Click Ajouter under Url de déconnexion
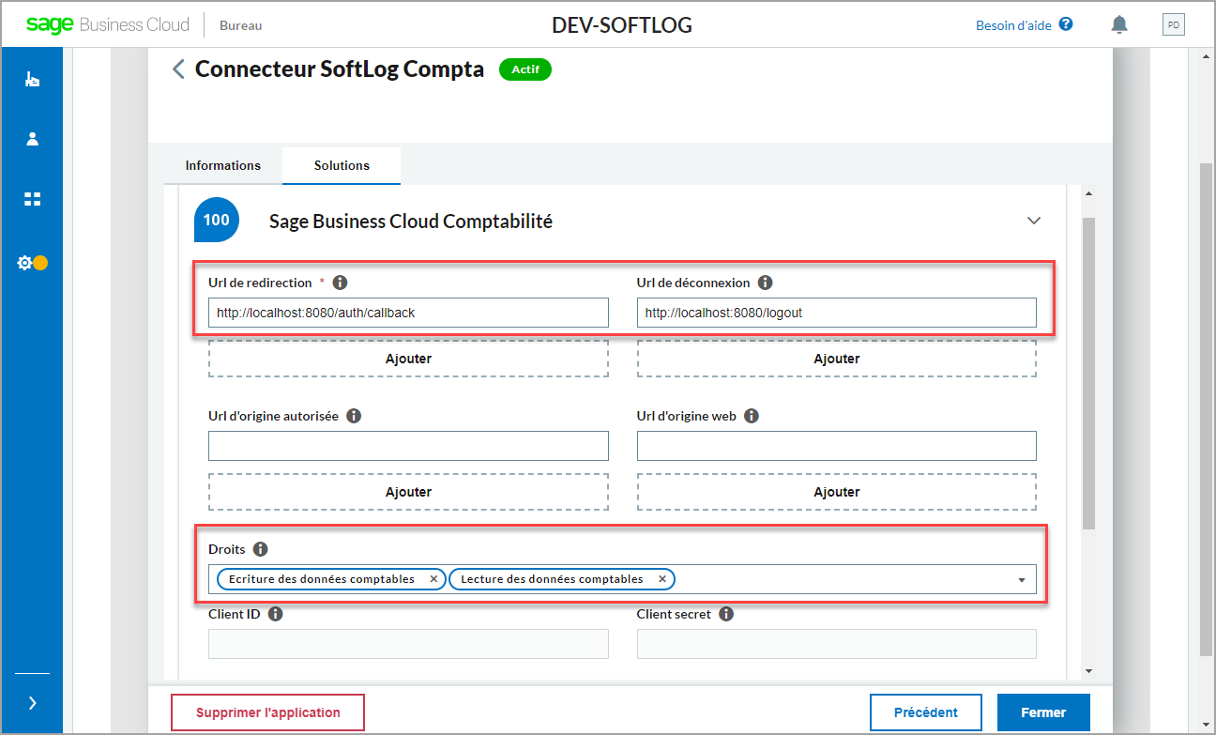The width and height of the screenshot is (1216, 735). click(837, 359)
